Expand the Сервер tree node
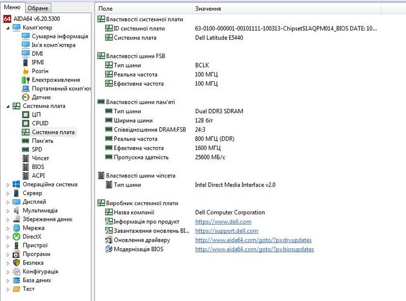Screen dimensions: 406x301 pos(8,194)
